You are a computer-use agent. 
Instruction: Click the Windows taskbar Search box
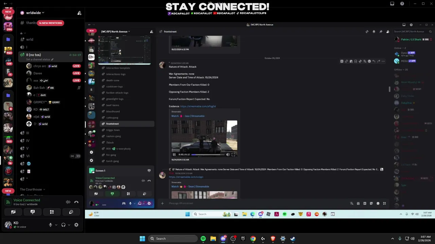(173, 239)
